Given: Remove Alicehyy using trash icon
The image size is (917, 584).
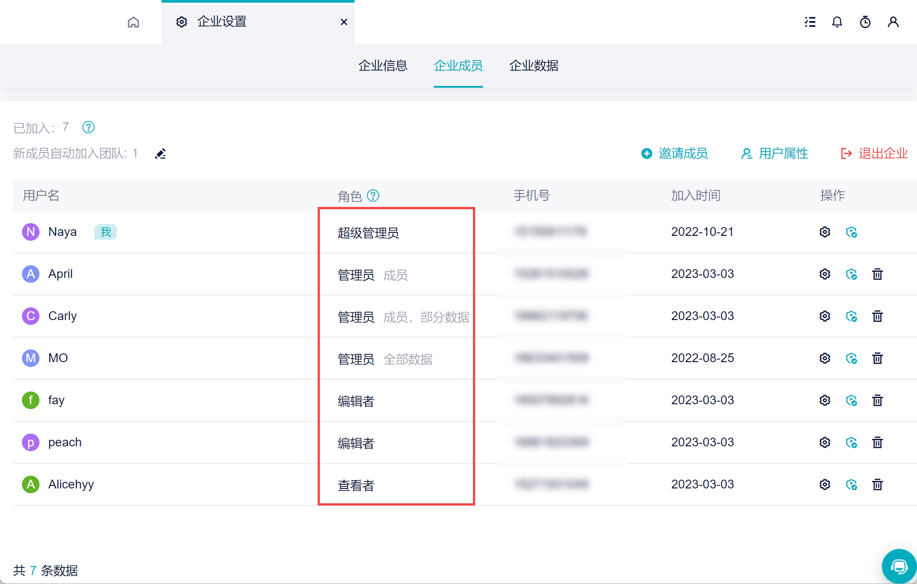Looking at the screenshot, I should point(878,484).
